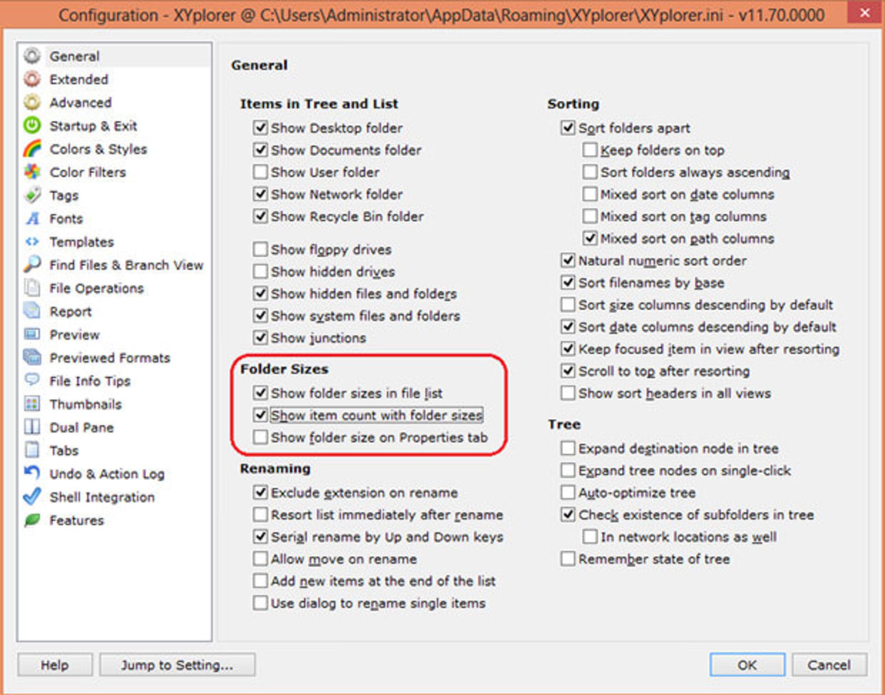
Task: Open the Startup & Exit settings page
Action: coord(93,126)
